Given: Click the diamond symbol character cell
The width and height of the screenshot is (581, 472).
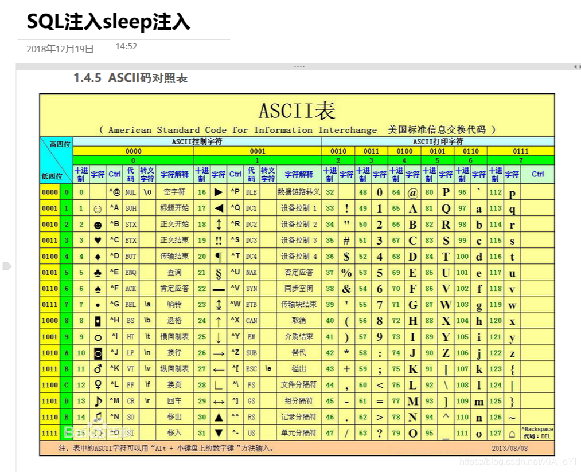Looking at the screenshot, I should pyautogui.click(x=98, y=257).
